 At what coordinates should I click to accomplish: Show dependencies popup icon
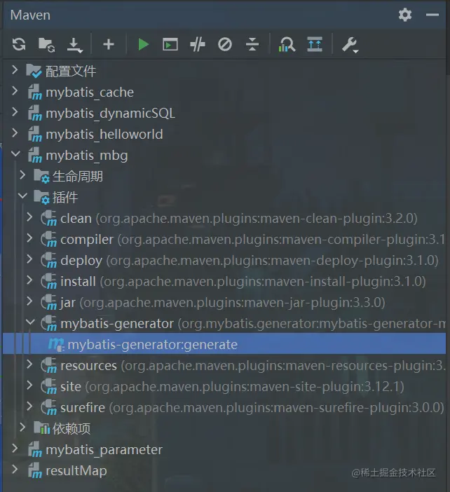pyautogui.click(x=315, y=44)
